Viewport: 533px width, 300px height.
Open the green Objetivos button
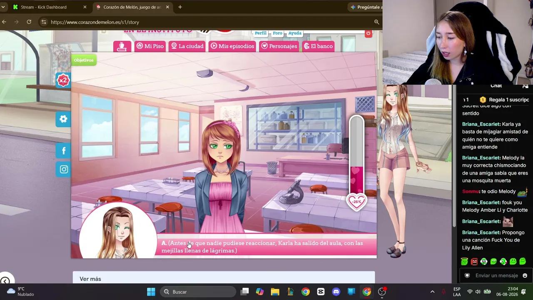[x=84, y=60]
